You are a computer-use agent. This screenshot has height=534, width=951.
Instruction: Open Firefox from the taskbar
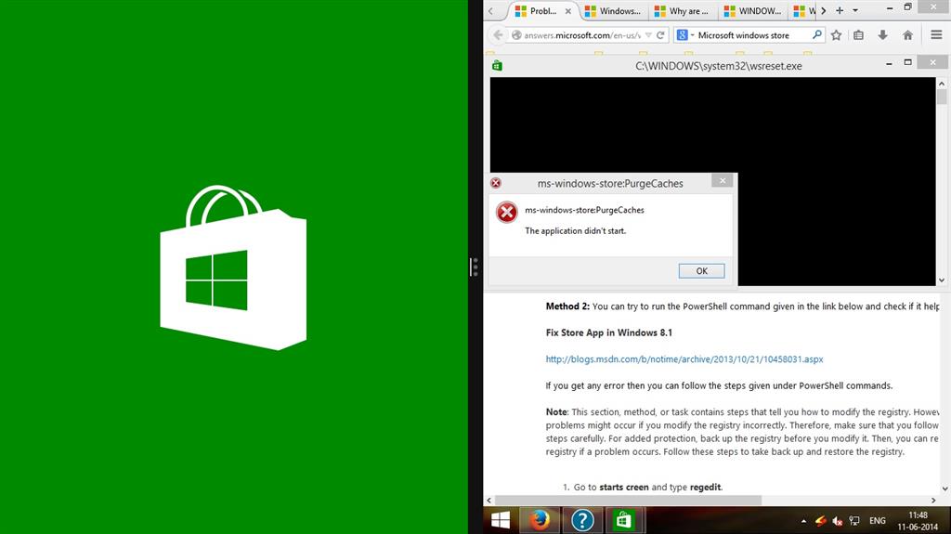[539, 520]
